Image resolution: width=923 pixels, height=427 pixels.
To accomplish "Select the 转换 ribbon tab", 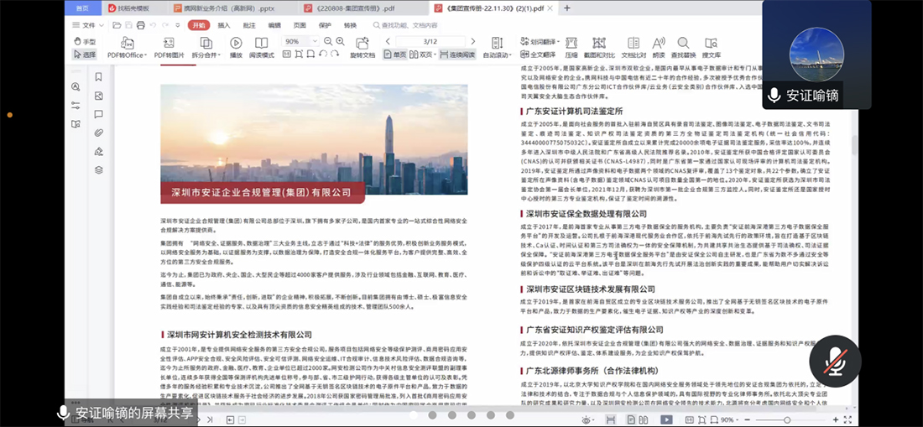I will tap(351, 25).
